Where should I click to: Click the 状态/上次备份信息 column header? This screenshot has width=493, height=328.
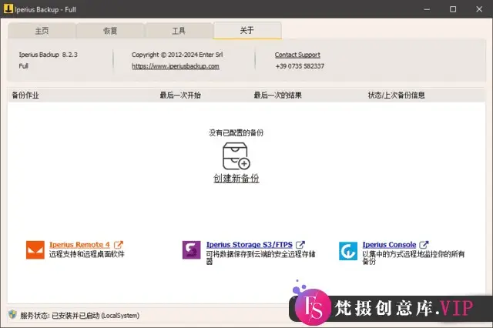(396, 95)
